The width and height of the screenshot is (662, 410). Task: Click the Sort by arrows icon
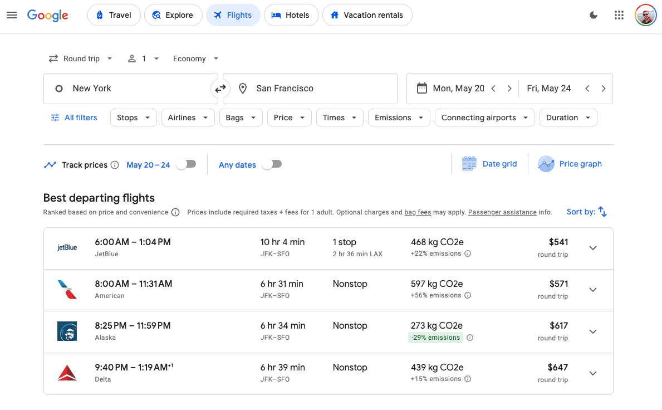click(x=602, y=212)
